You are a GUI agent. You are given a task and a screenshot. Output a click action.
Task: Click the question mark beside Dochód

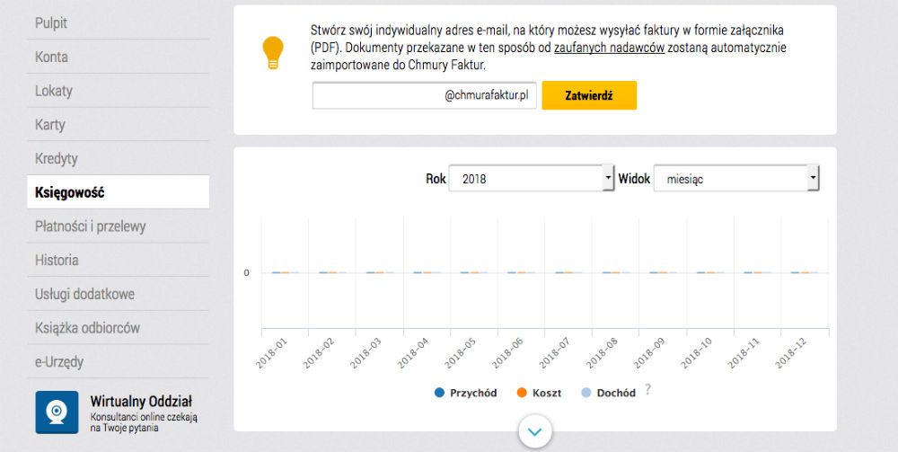pos(647,390)
